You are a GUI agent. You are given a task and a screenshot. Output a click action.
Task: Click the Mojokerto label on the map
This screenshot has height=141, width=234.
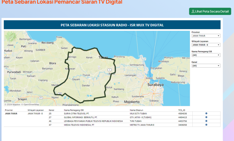pyautogui.click(x=132, y=102)
